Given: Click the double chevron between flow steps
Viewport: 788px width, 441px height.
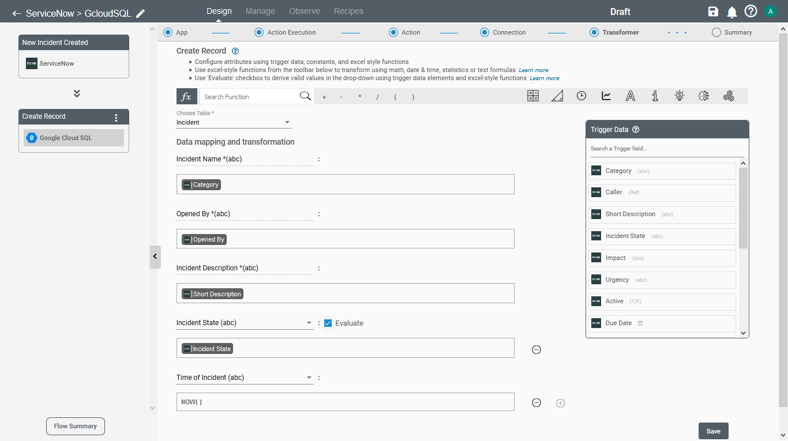Looking at the screenshot, I should tap(77, 93).
